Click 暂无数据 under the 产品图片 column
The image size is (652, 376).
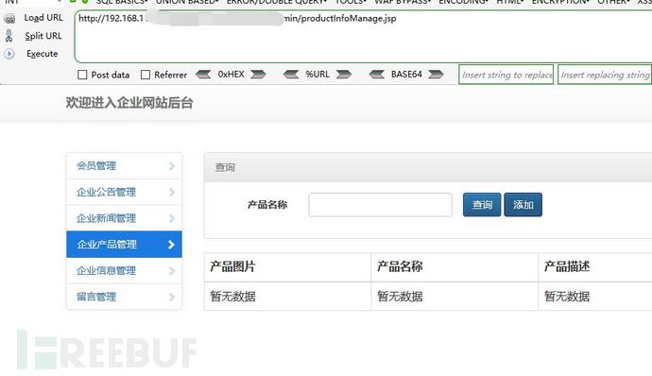click(x=232, y=297)
